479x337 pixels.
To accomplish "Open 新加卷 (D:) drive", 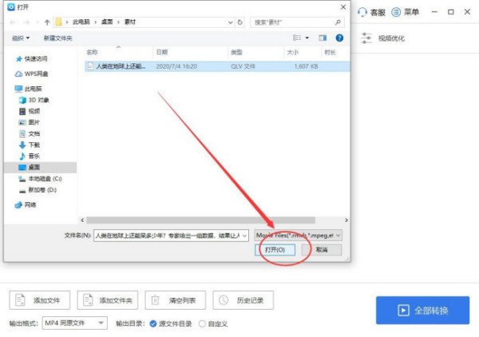I will pos(38,190).
